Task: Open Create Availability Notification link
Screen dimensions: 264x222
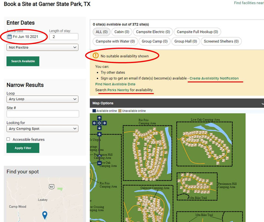Action: point(214,78)
